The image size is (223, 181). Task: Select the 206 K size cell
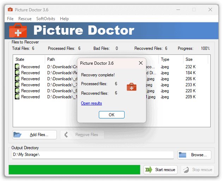point(191,79)
